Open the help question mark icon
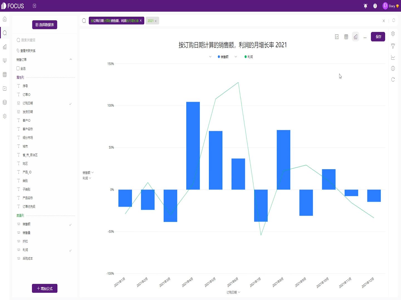 (375, 6)
